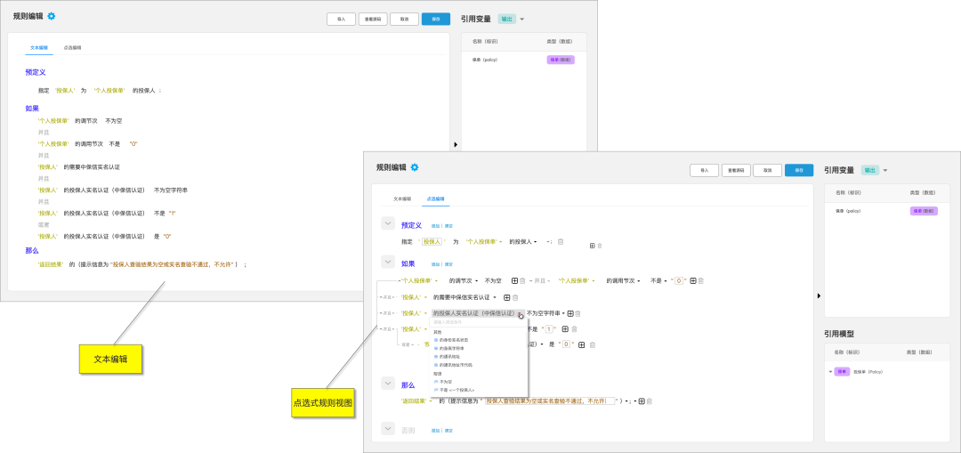This screenshot has width=961, height=453.
Task: Click the gear icon in the foreground rule editor
Action: (415, 167)
